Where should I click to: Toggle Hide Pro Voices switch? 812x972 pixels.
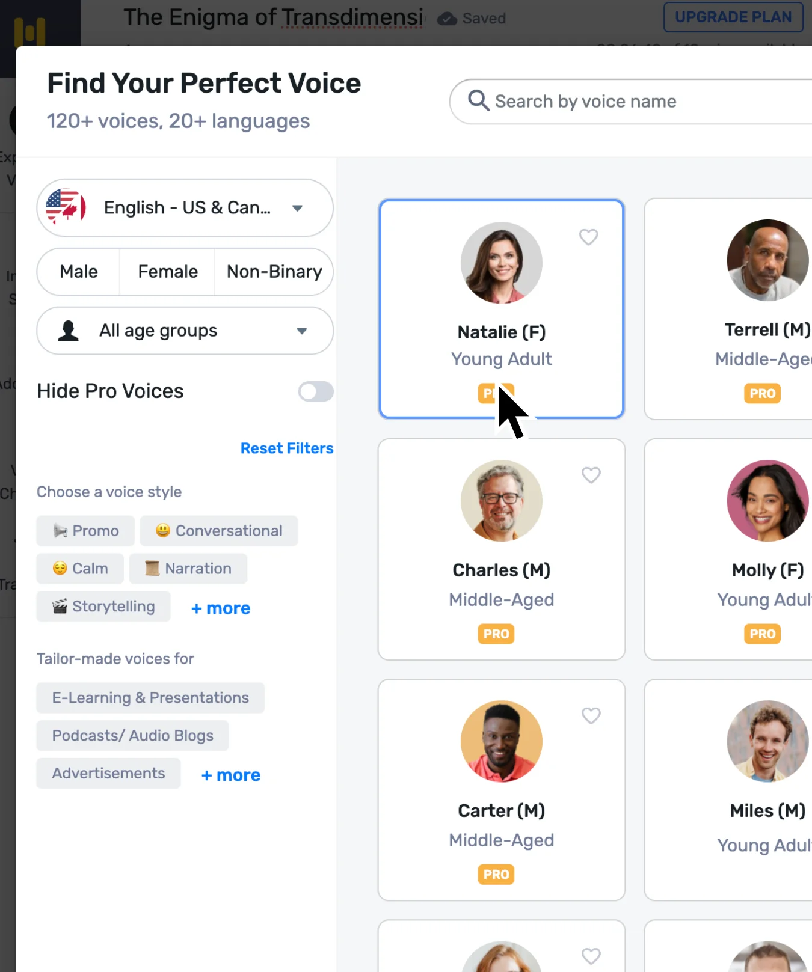pyautogui.click(x=316, y=391)
